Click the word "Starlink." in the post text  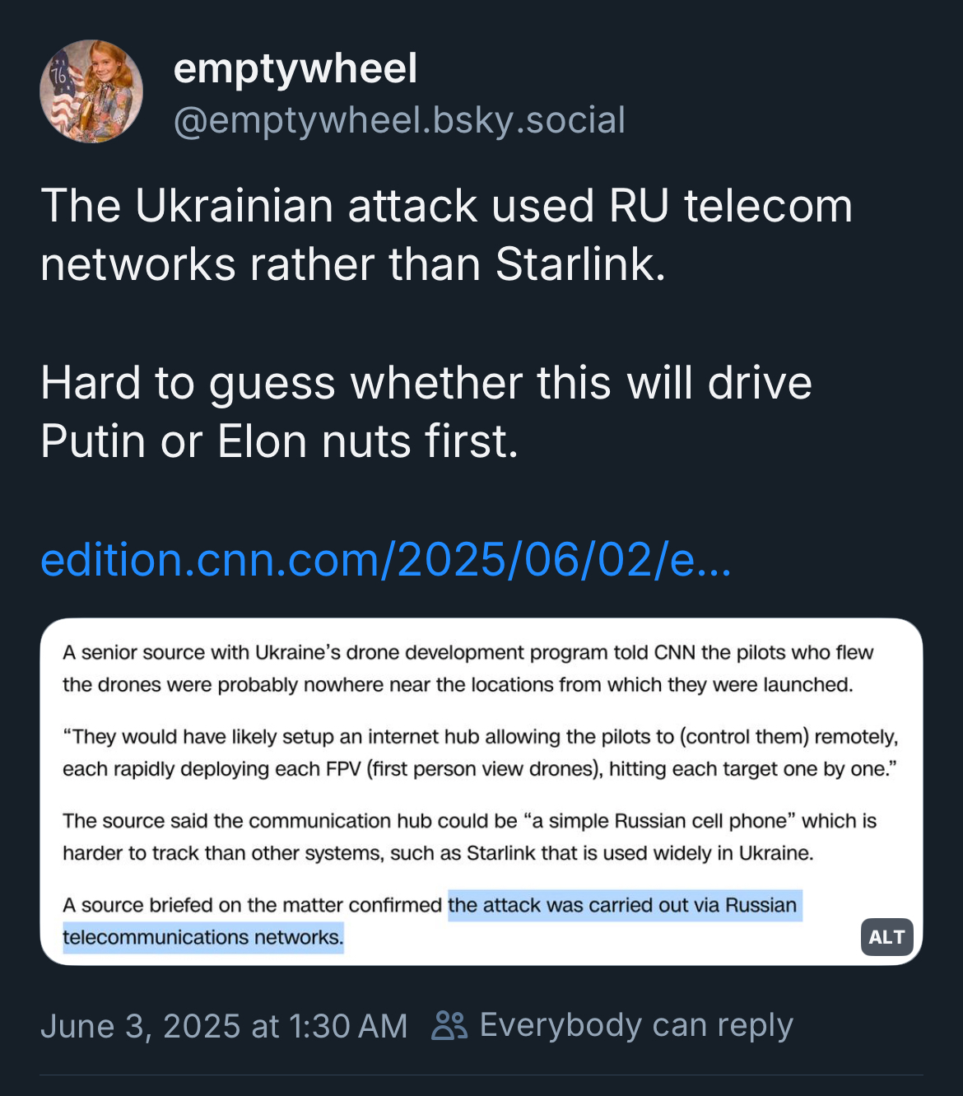[x=580, y=265]
